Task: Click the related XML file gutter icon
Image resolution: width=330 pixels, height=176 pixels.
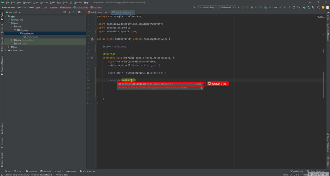Action: tap(92, 39)
